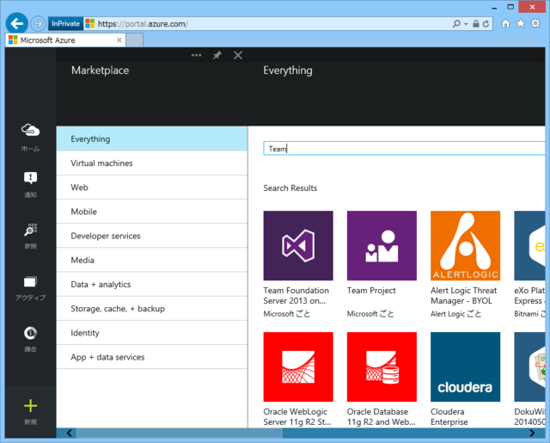This screenshot has width=550, height=443.
Task: Click the horizontal scrollbar thumb
Action: coord(180,433)
